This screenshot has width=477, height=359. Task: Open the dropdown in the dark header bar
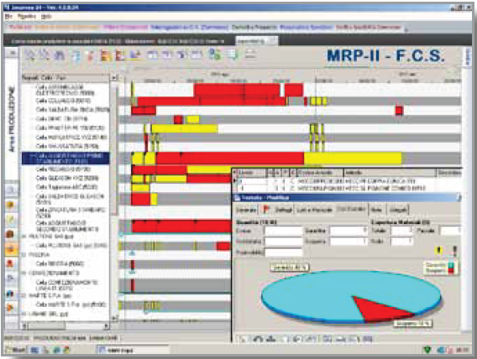coord(256,41)
